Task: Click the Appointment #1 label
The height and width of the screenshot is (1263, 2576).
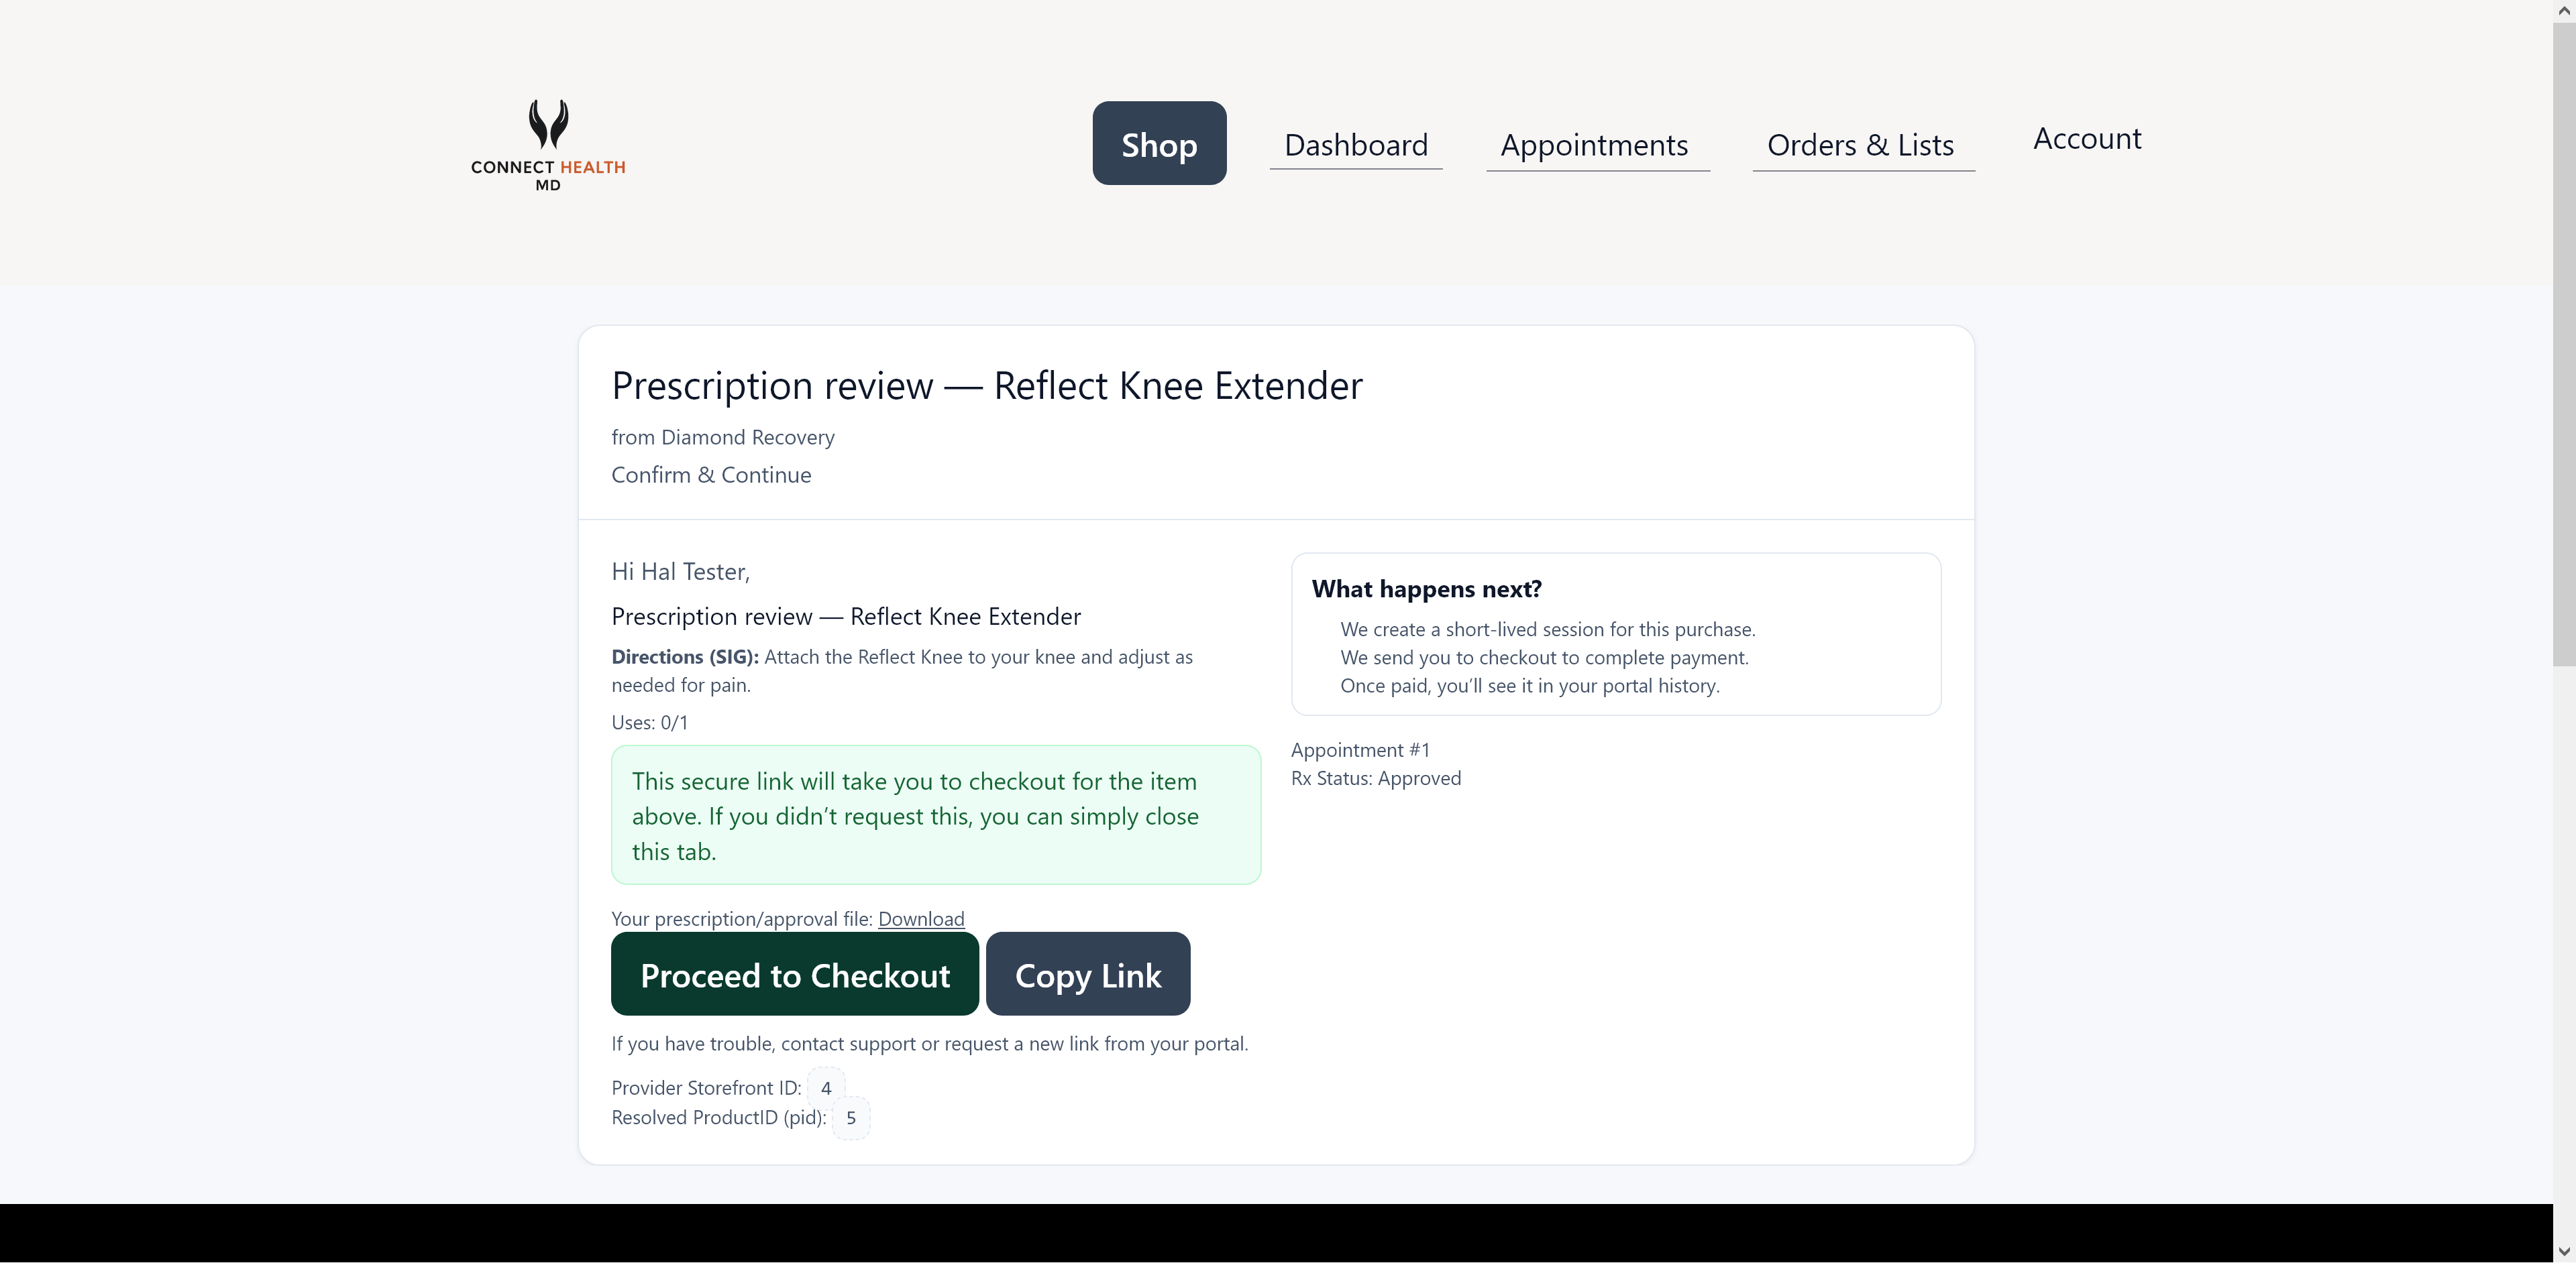Action: pos(1359,749)
